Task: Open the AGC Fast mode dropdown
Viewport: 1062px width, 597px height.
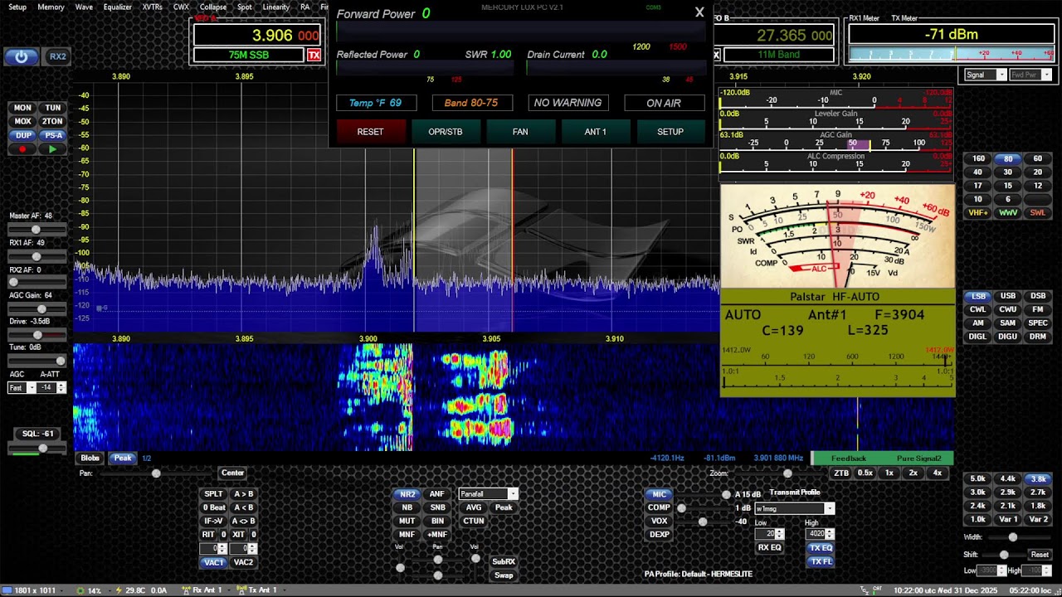Action: [x=32, y=388]
